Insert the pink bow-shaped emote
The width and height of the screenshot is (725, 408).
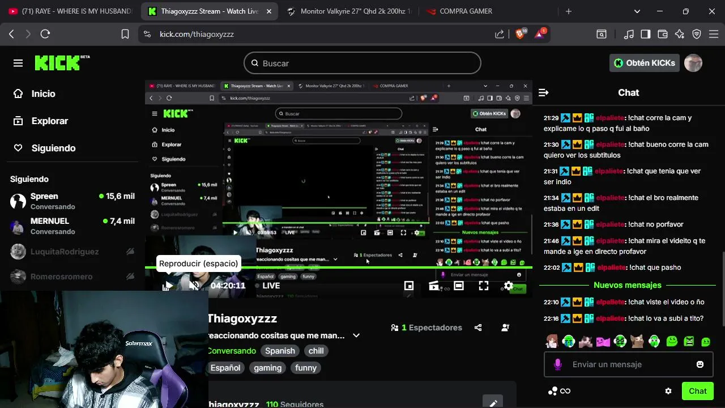603,341
